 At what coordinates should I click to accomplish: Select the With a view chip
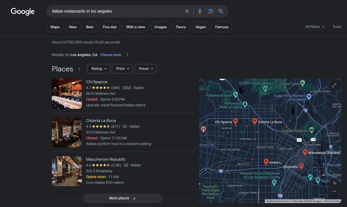pyautogui.click(x=136, y=27)
